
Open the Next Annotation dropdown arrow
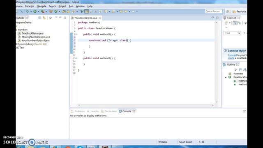(x=110, y=12)
